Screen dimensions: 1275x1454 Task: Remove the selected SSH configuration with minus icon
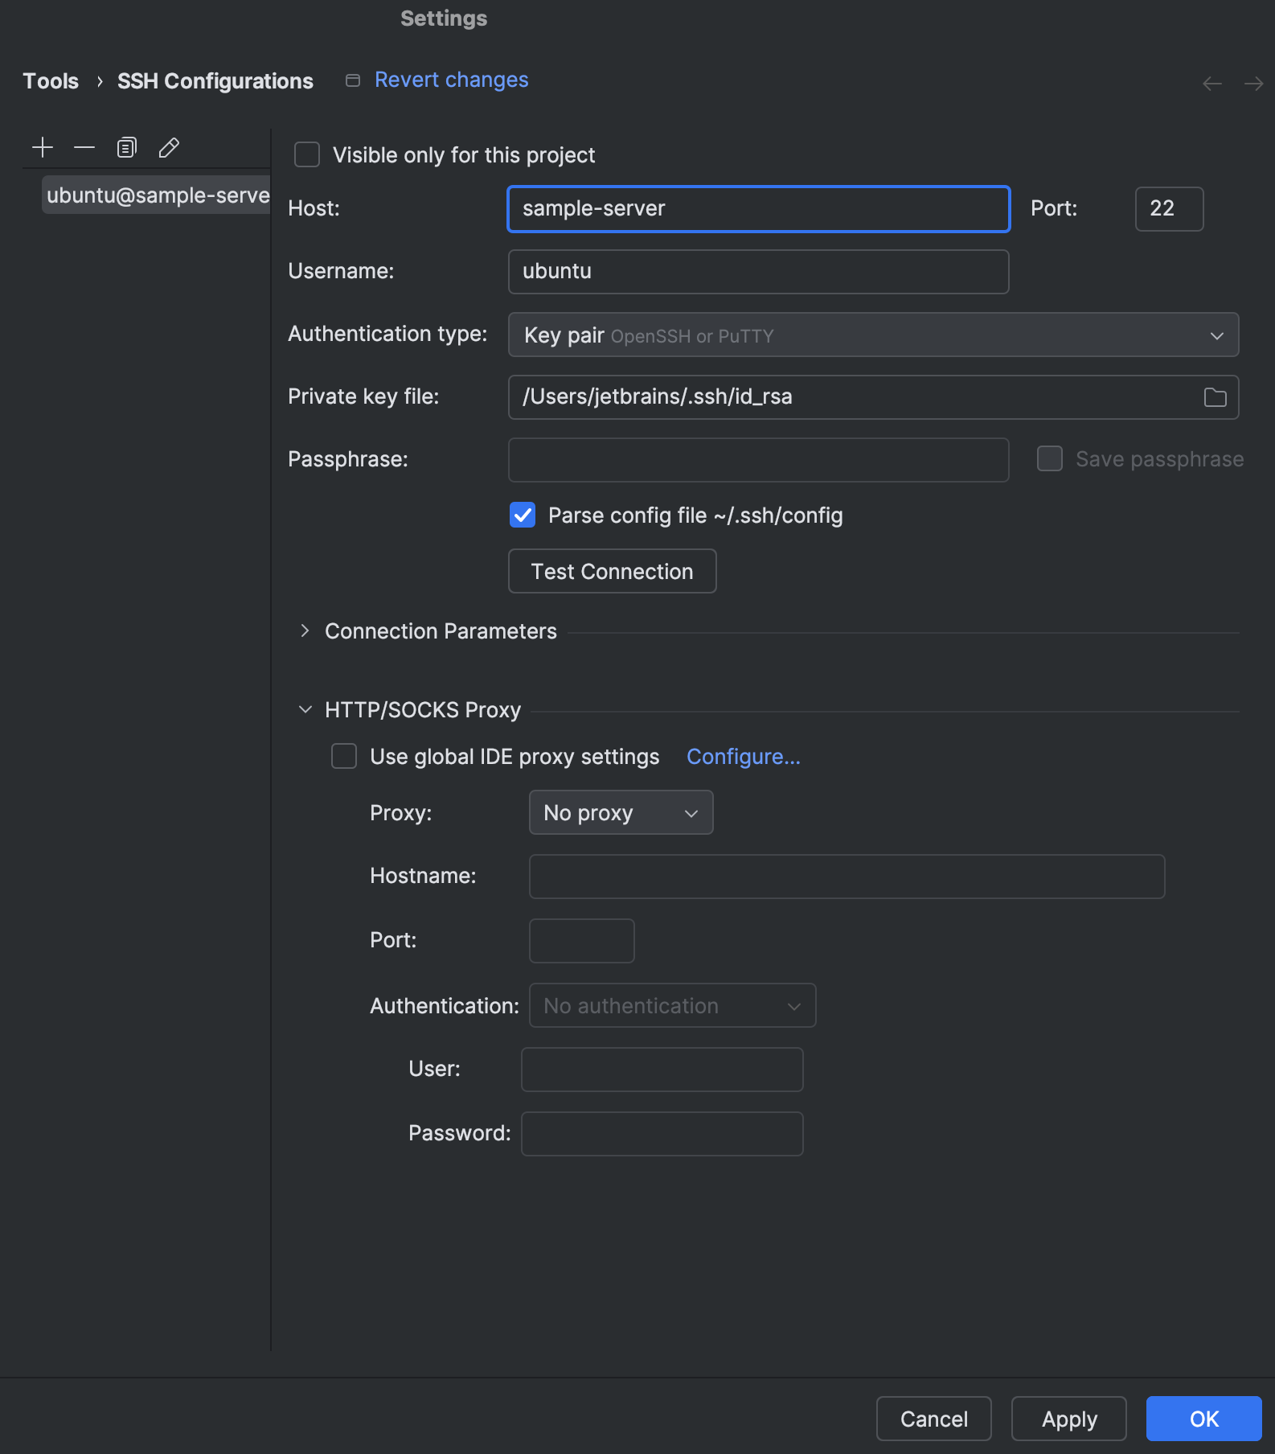tap(84, 147)
